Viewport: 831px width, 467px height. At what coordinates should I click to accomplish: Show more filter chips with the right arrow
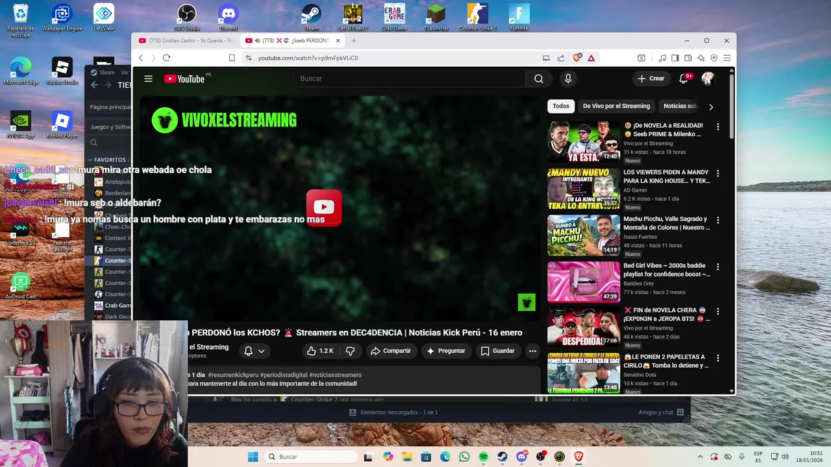click(711, 107)
